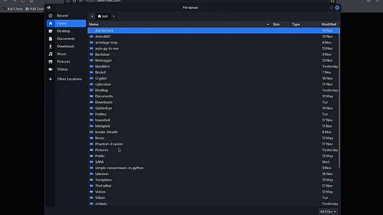Screen dimensions: 383x215
Task: Select the Hatkey folder
Action: coord(214,114)
